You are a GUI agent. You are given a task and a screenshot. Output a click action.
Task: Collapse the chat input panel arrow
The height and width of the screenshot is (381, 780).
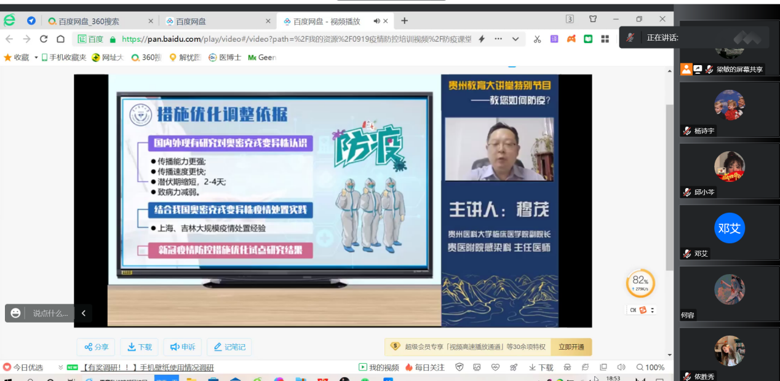point(84,313)
